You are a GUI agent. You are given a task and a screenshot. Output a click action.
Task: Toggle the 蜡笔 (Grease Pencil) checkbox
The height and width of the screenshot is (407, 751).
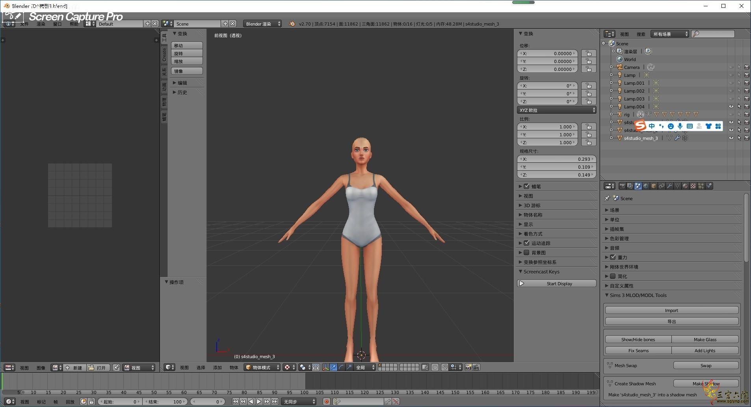tap(526, 186)
